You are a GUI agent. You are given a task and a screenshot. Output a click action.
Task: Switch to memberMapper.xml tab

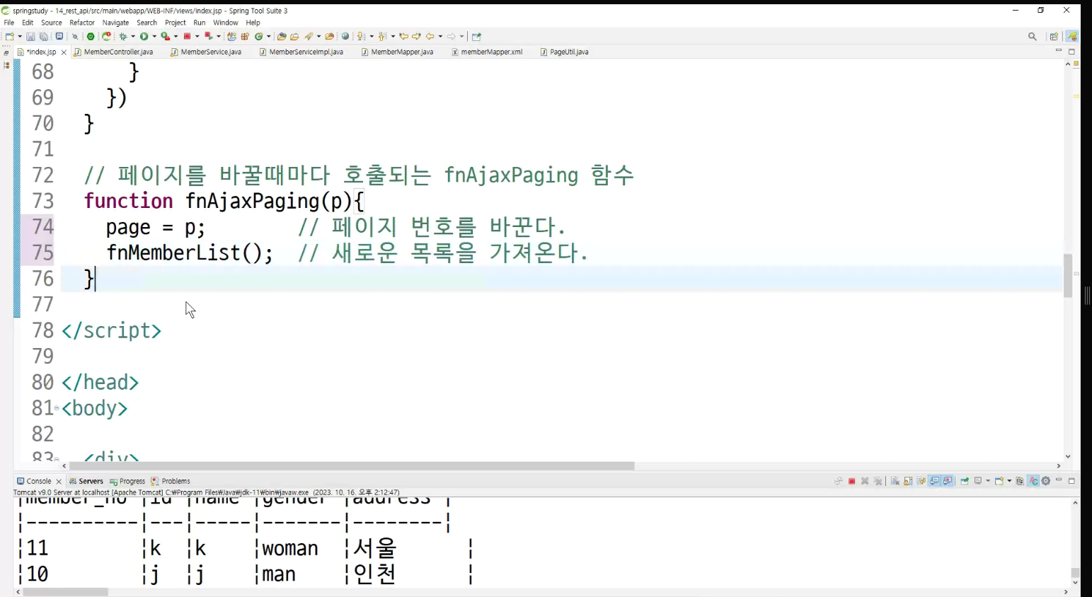(487, 52)
